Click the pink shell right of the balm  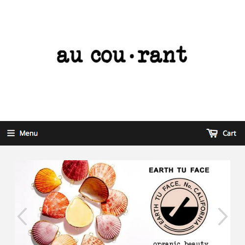point(109,227)
